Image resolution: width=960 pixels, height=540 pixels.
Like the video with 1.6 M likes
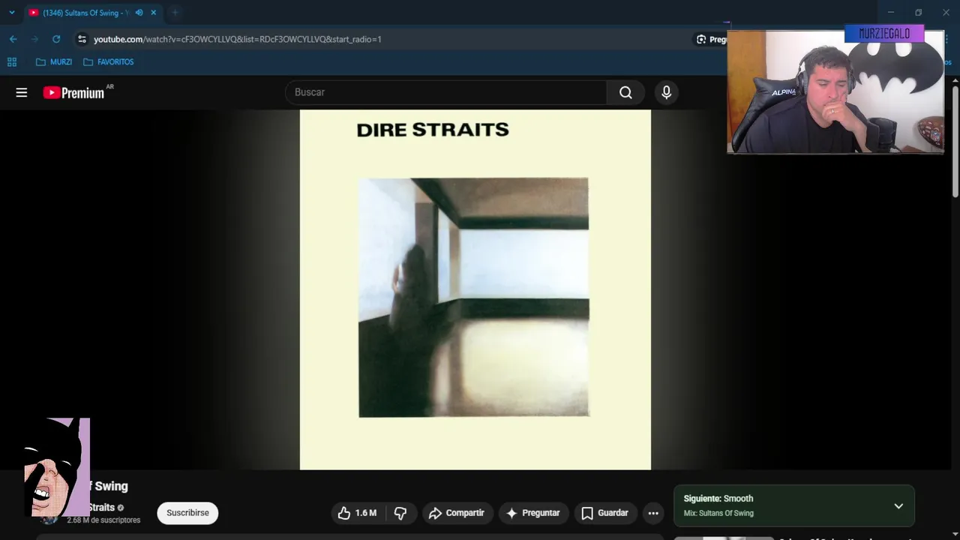click(358, 513)
